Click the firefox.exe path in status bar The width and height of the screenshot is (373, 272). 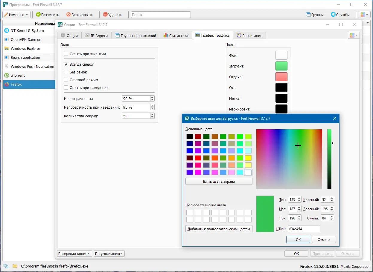[x=54, y=266]
